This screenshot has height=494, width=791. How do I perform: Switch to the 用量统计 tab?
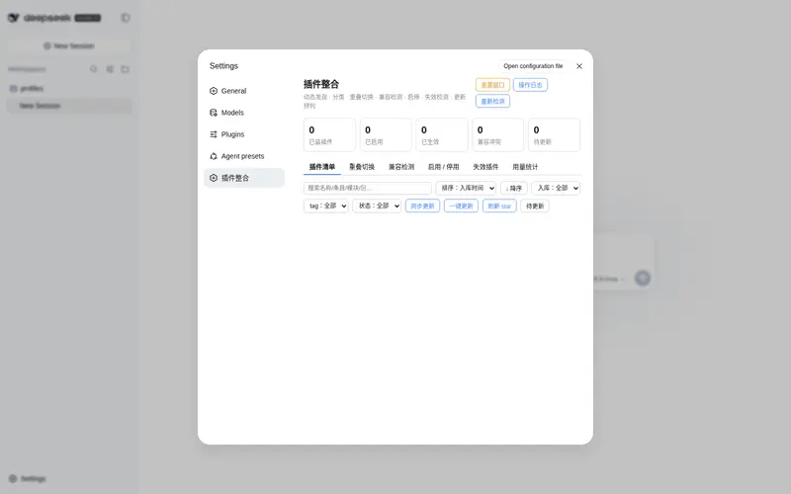tap(525, 167)
